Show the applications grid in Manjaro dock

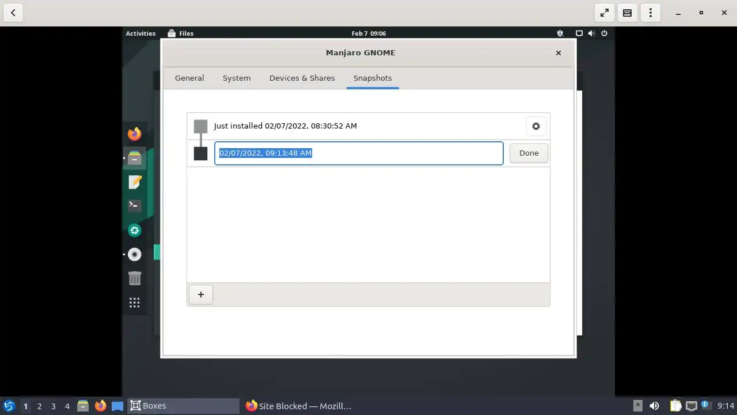pyautogui.click(x=134, y=303)
